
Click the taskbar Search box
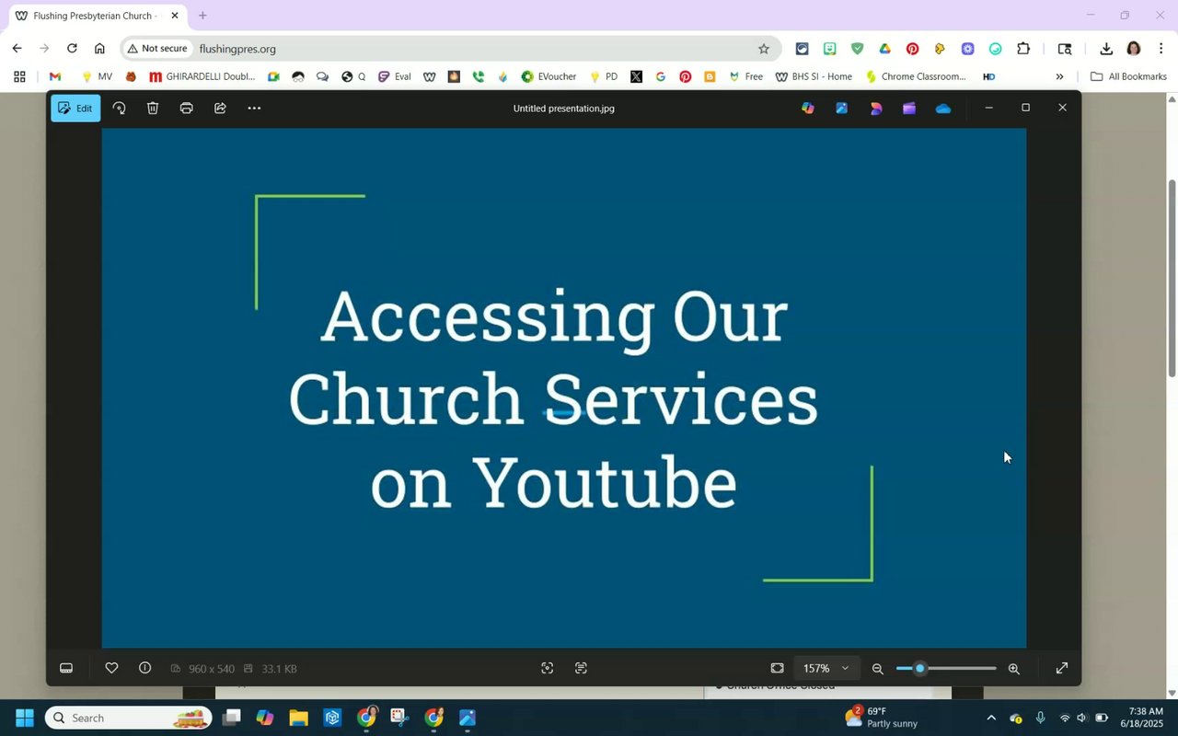tap(127, 718)
